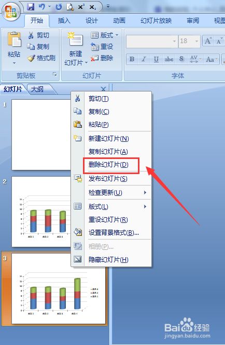Switch to the Animations (动画) ribbon tab
225x345 pixels.
coord(119,21)
